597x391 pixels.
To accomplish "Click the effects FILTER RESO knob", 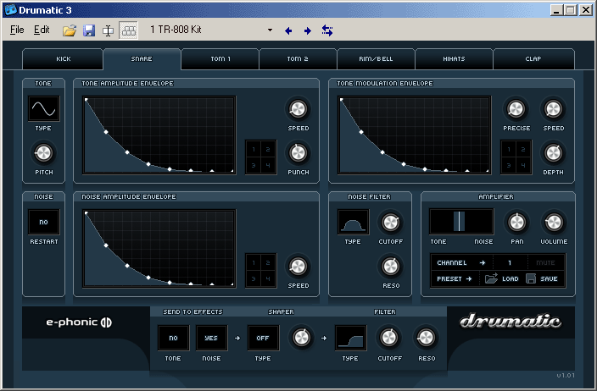I will pyautogui.click(x=426, y=338).
